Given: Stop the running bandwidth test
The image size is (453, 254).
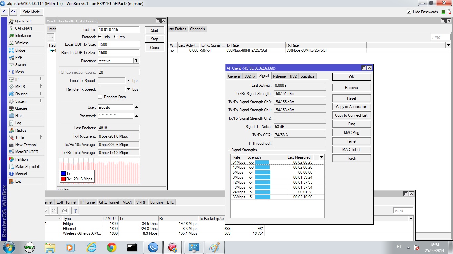Looking at the screenshot, I should (154, 39).
